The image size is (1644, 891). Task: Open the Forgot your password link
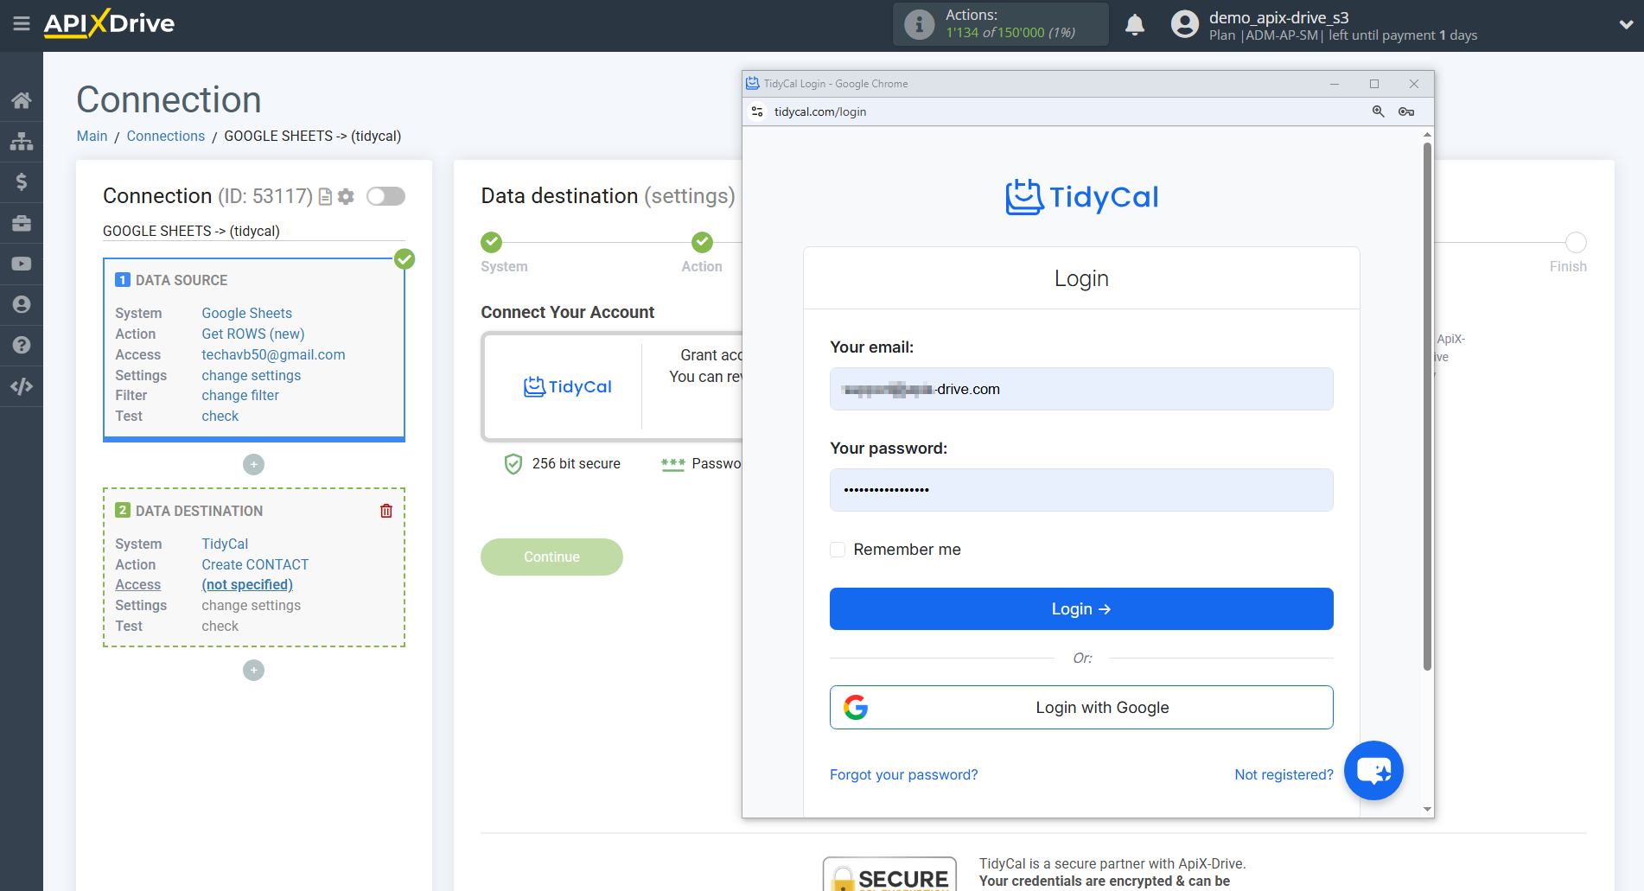(x=903, y=774)
